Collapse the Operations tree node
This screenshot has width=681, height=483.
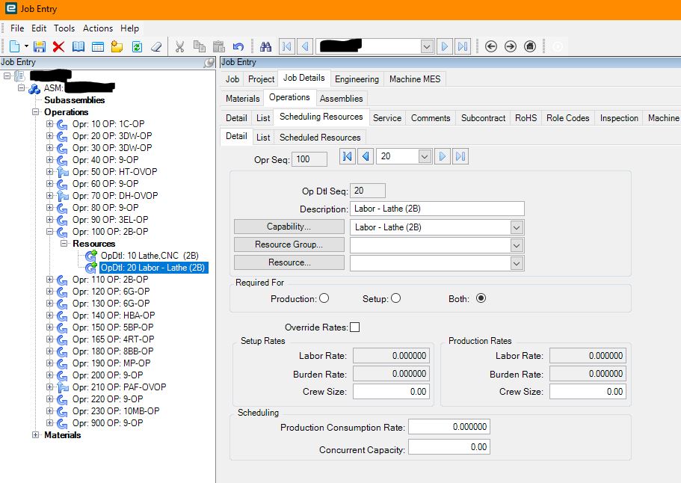[x=35, y=111]
